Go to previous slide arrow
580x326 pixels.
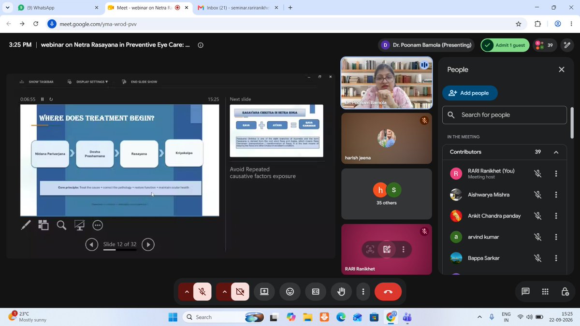point(92,245)
